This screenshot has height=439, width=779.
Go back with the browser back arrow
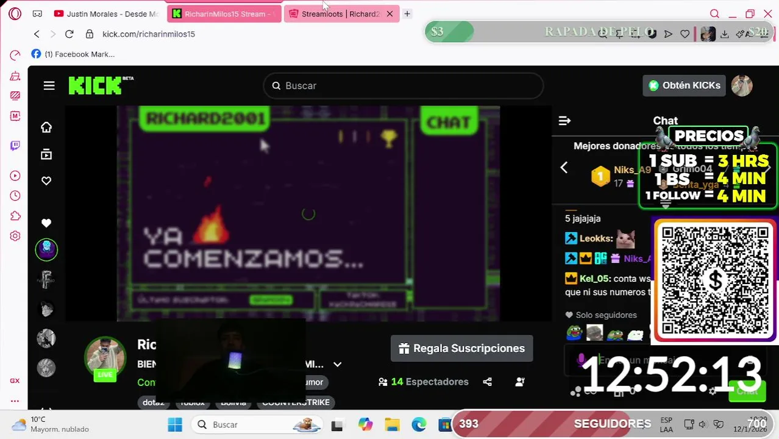coord(37,34)
